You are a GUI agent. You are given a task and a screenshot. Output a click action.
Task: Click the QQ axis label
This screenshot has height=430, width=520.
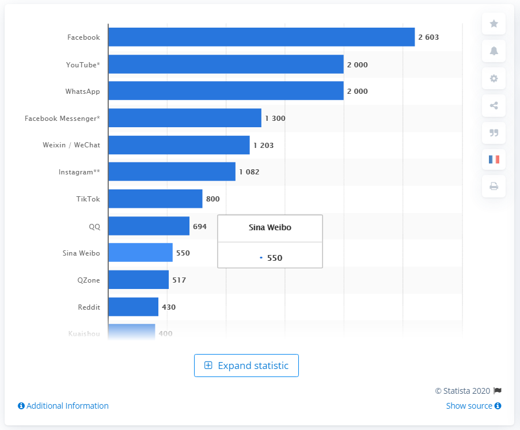(94, 227)
